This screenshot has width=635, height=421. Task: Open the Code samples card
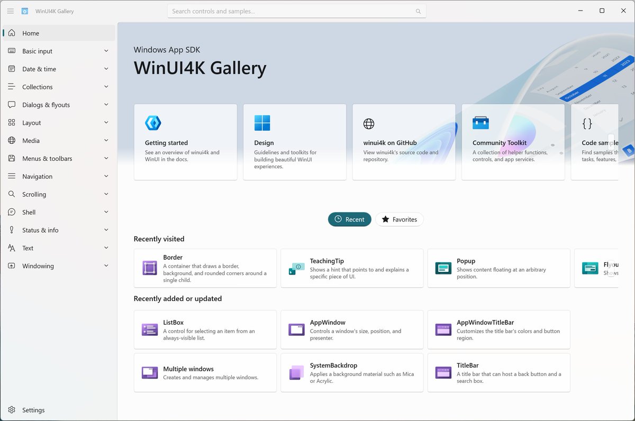pyautogui.click(x=595, y=142)
